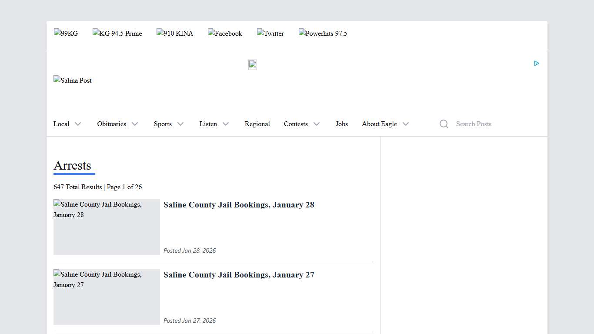This screenshot has height=334, width=594.
Task: Select the Jobs menu item
Action: [341, 124]
